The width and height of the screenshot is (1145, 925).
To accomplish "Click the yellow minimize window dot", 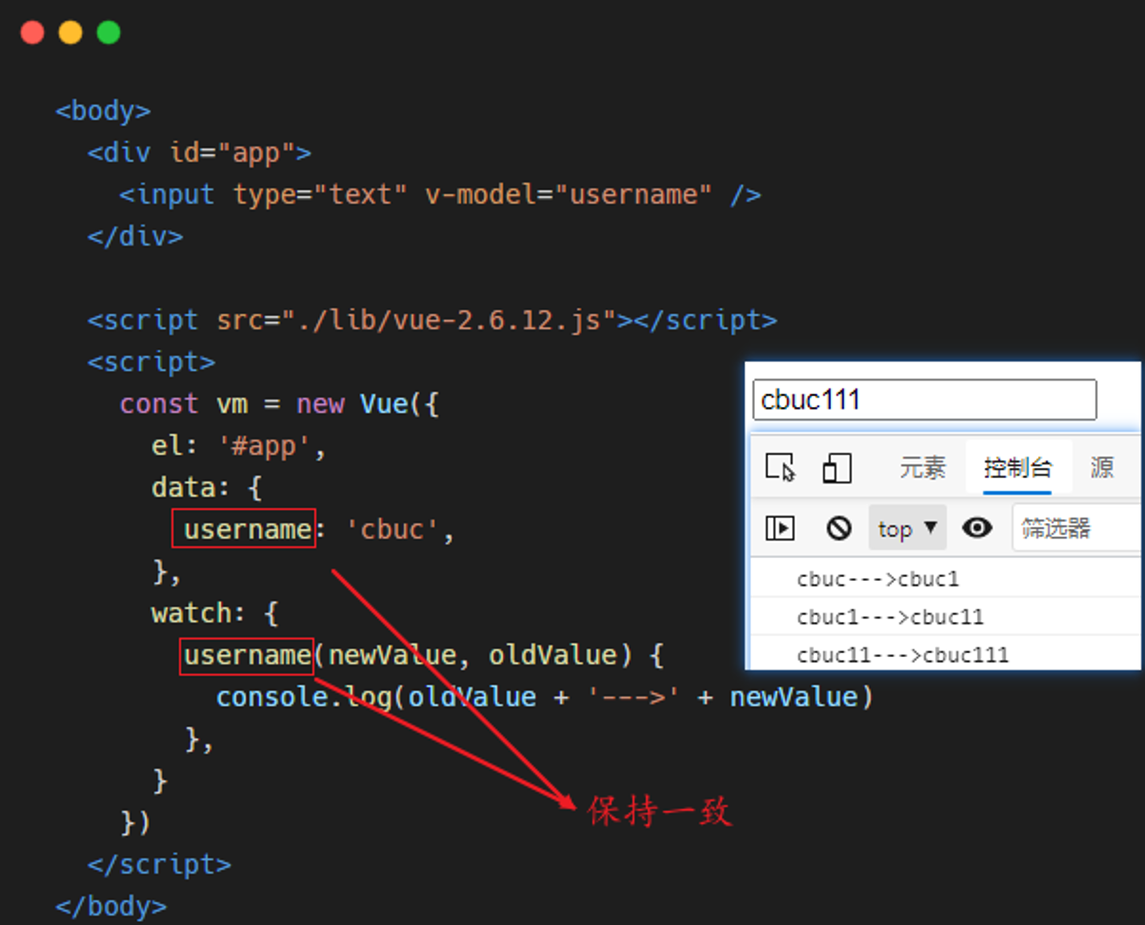I will (x=70, y=32).
